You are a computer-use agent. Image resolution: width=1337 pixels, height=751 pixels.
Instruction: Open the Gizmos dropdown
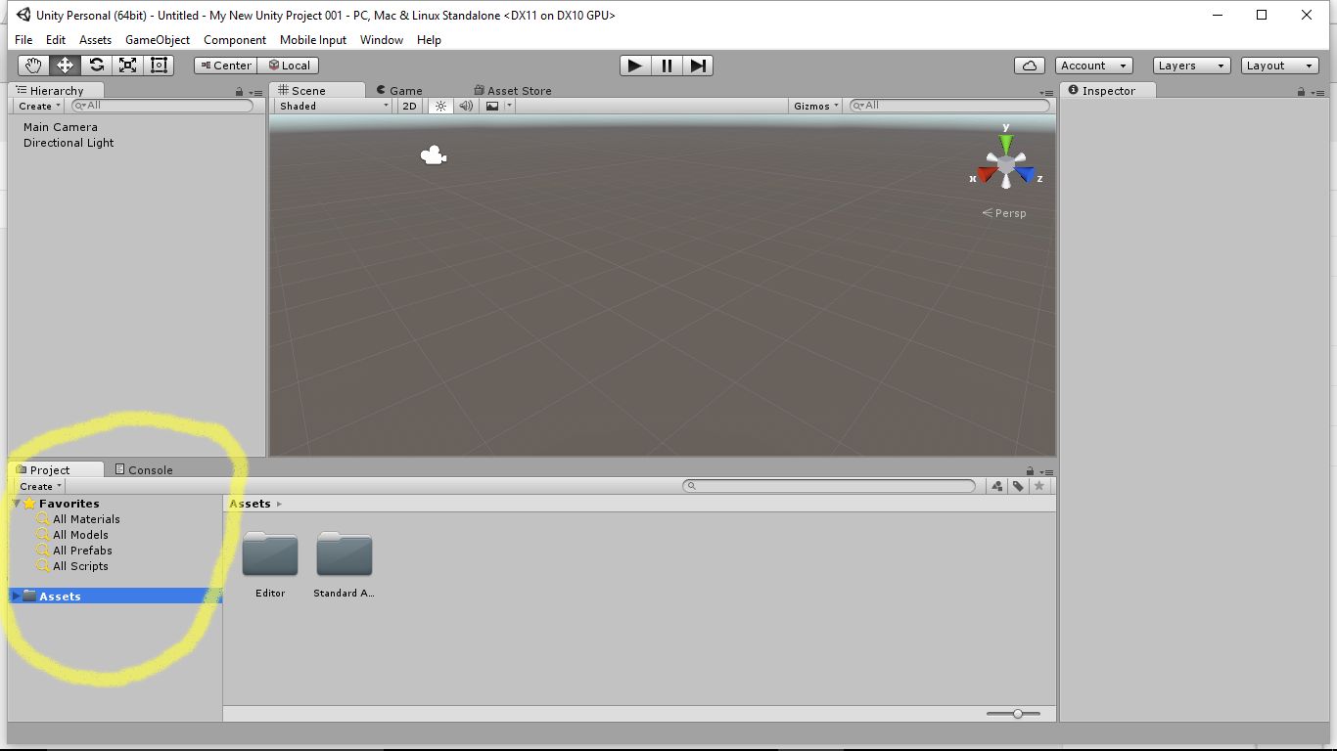814,106
